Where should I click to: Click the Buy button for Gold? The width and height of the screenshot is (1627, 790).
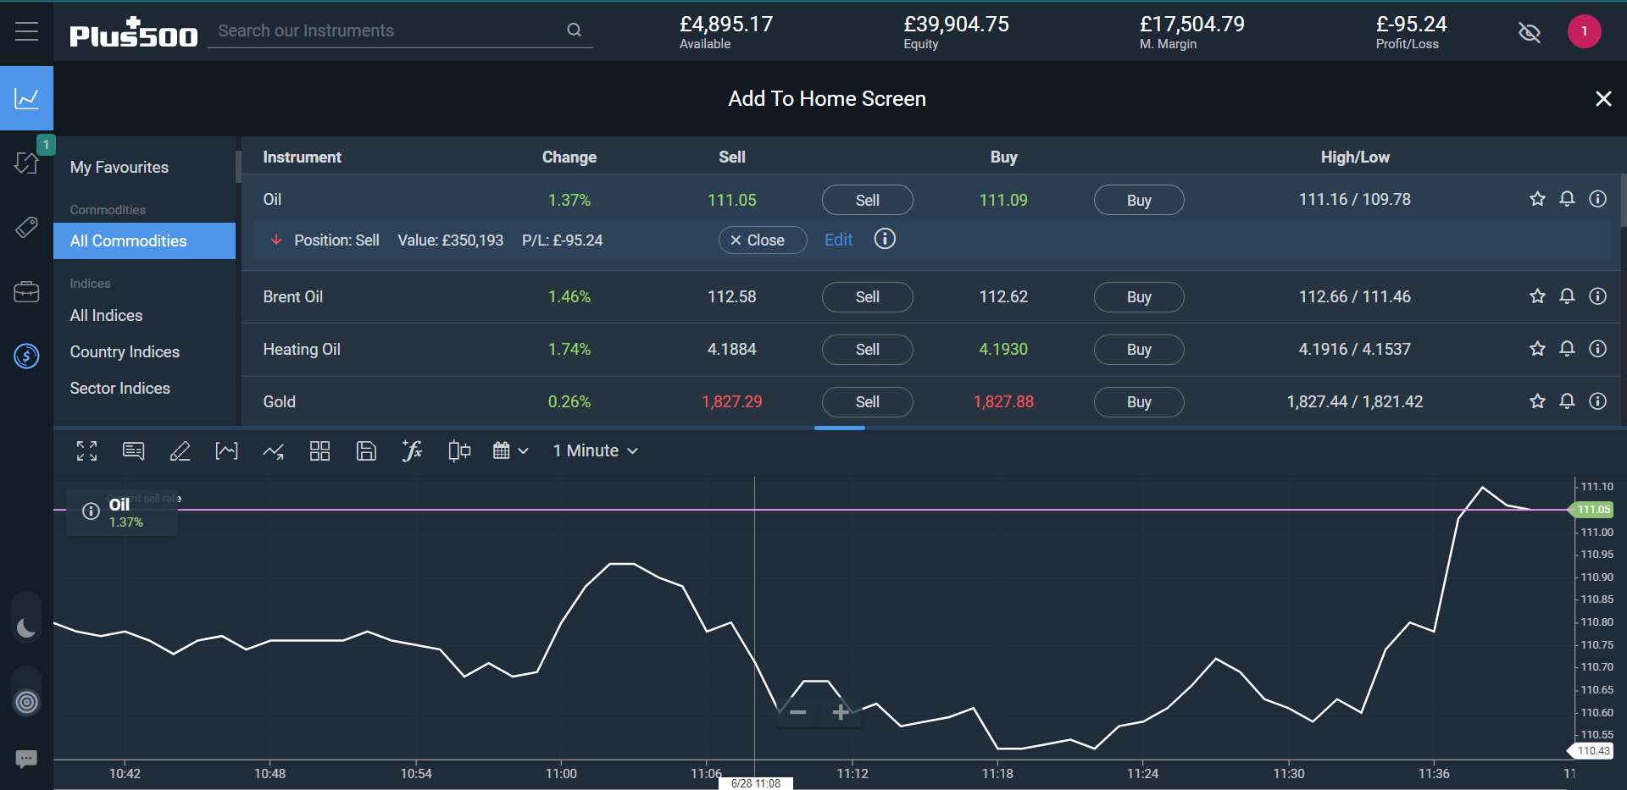coord(1139,402)
